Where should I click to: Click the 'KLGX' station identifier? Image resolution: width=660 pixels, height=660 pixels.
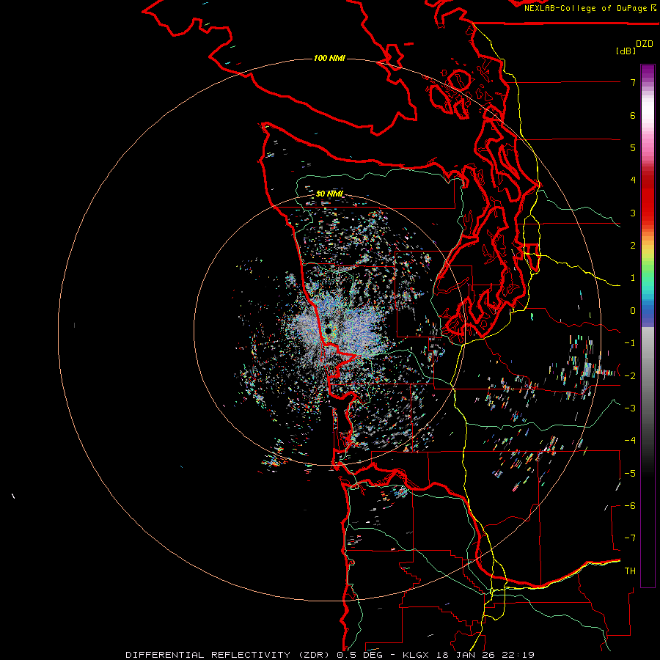pos(416,655)
